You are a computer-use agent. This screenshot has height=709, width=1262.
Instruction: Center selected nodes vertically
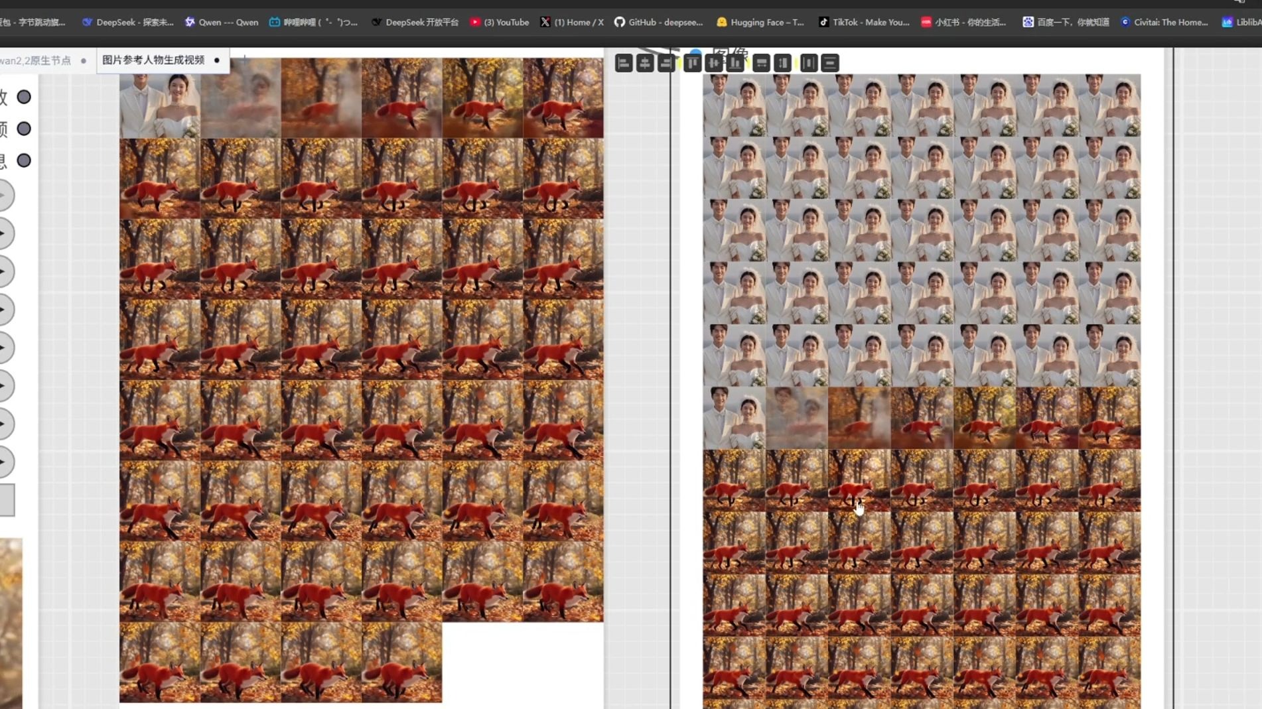coord(714,63)
